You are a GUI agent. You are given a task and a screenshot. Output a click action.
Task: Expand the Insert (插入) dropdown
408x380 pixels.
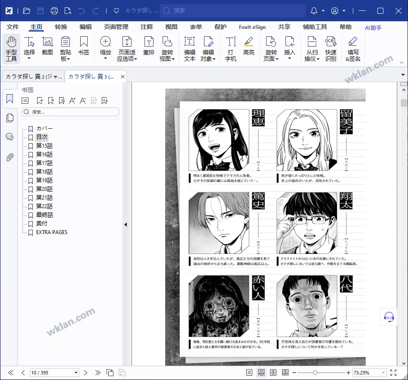click(289, 58)
